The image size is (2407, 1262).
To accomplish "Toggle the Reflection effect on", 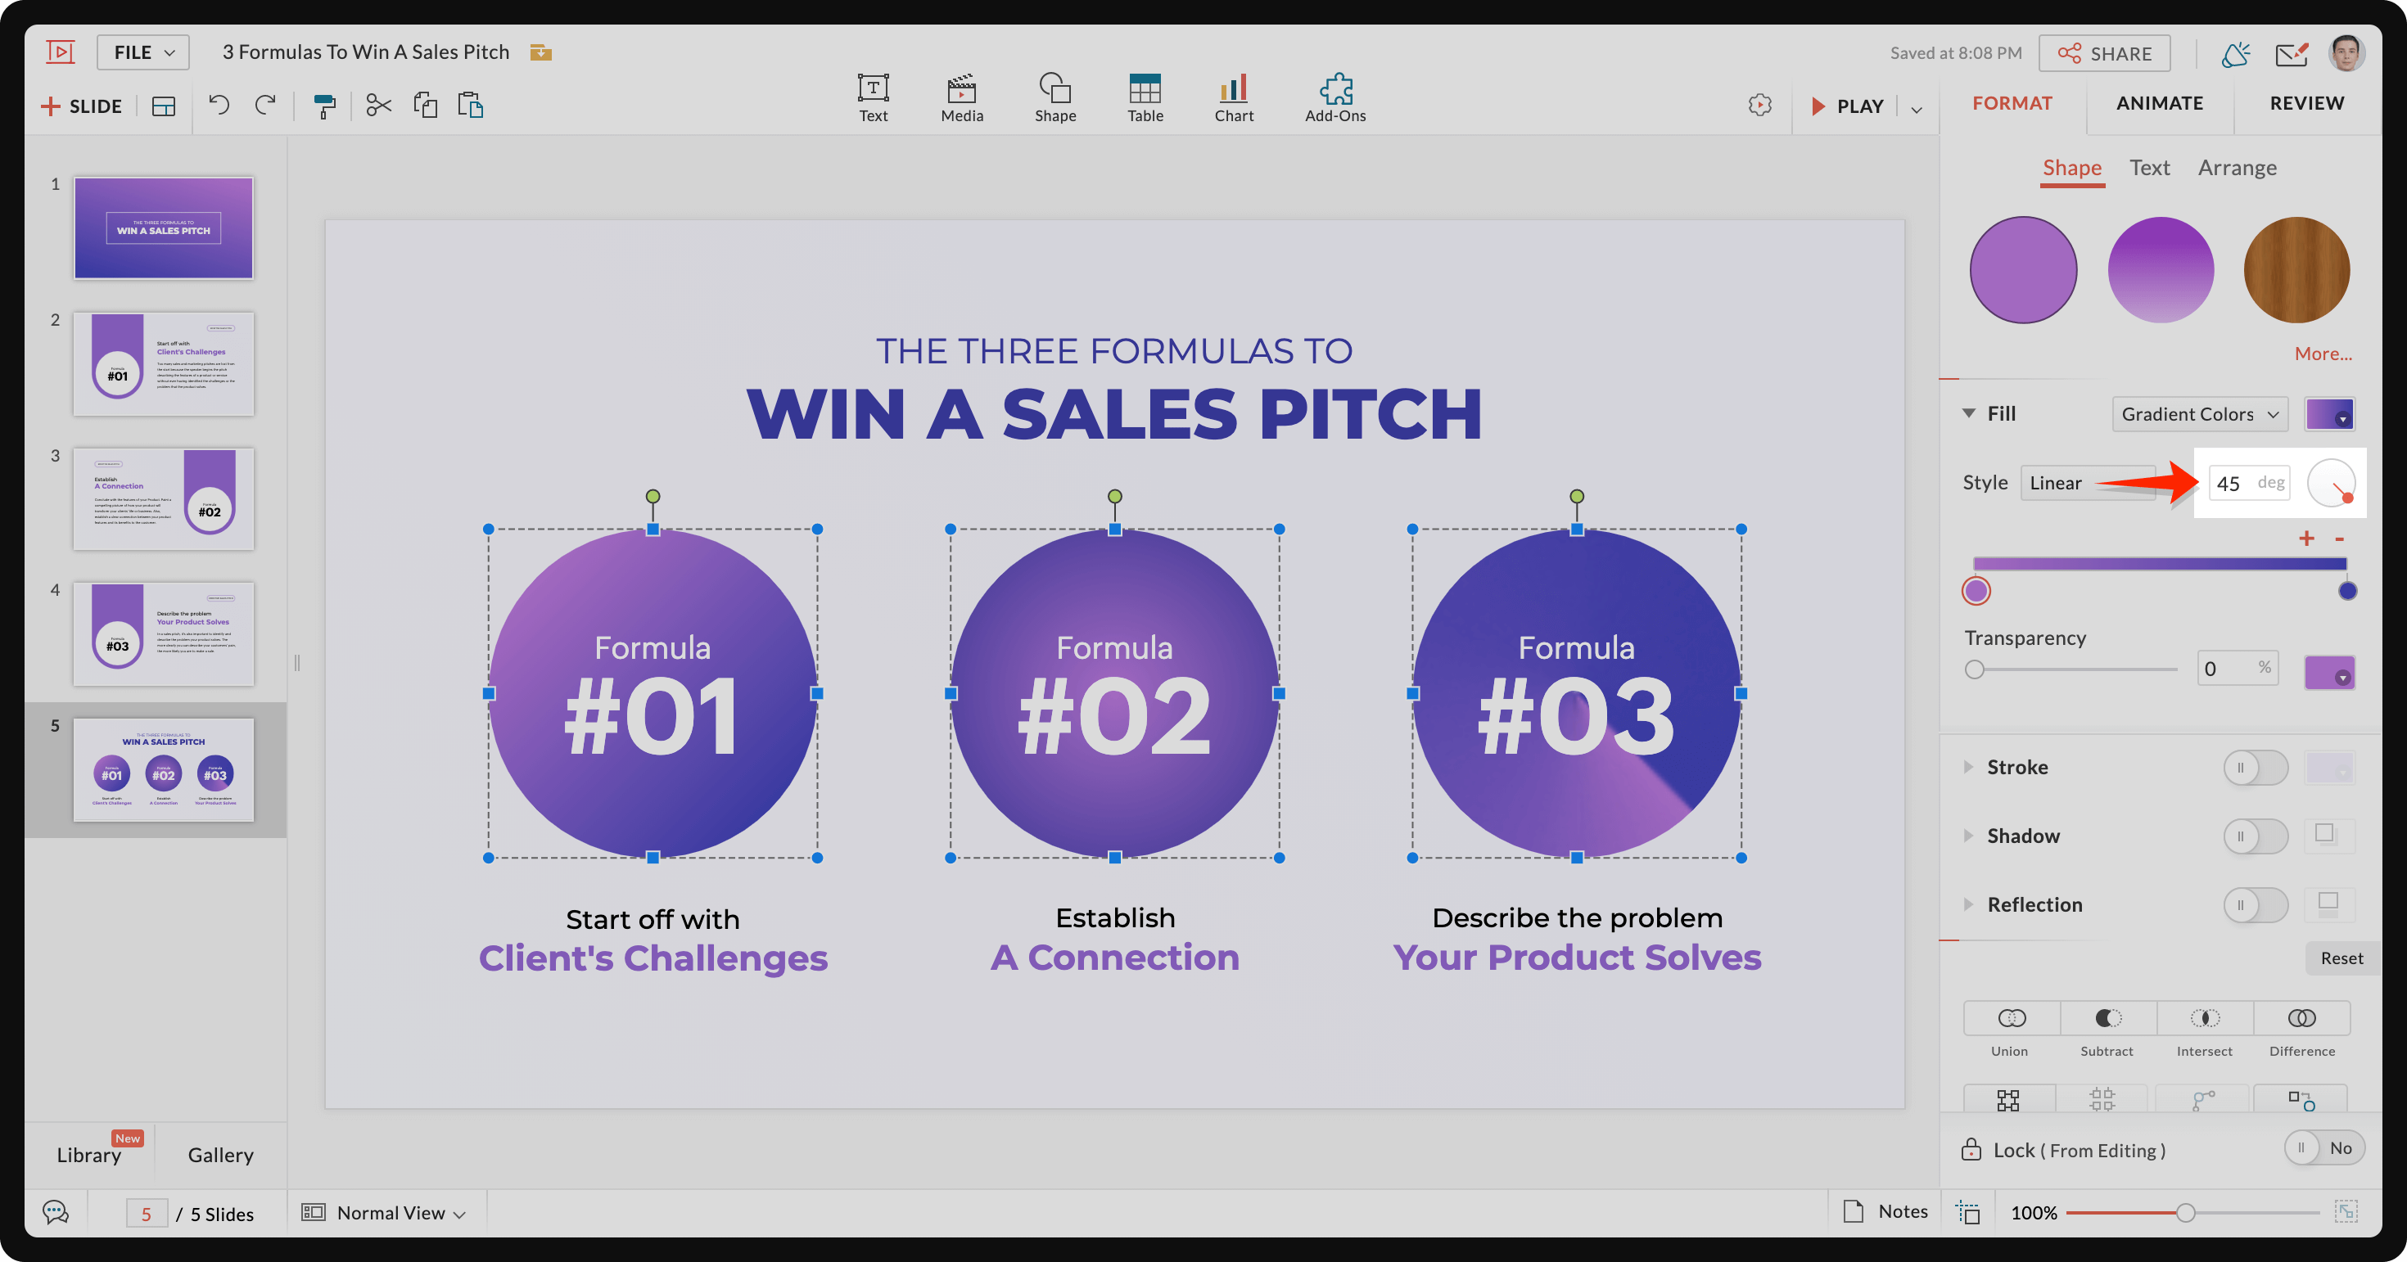I will pyautogui.click(x=2257, y=903).
